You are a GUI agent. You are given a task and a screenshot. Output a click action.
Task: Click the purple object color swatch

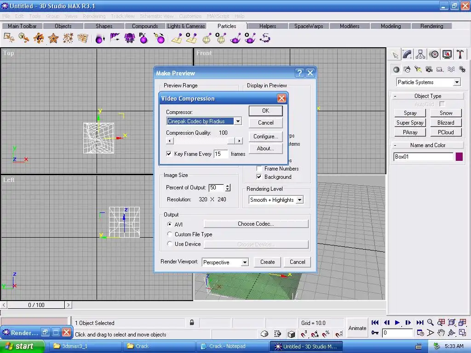coord(459,157)
